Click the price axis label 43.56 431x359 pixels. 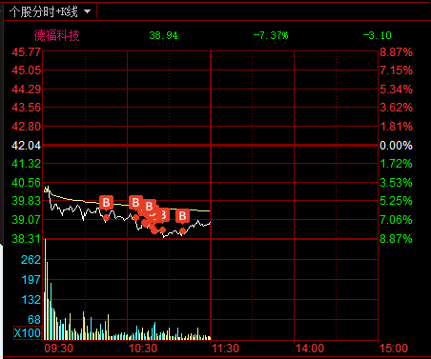pos(27,108)
